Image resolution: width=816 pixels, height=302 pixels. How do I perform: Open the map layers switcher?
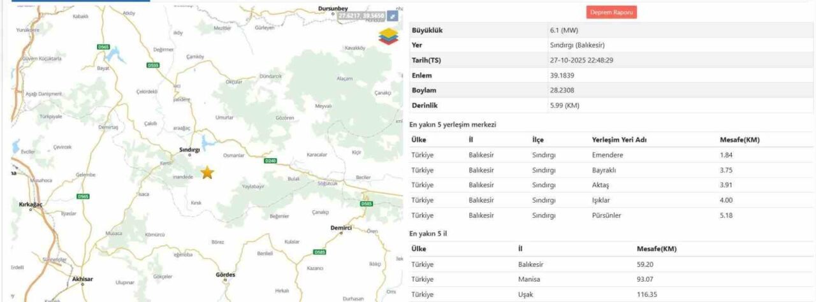point(387,36)
